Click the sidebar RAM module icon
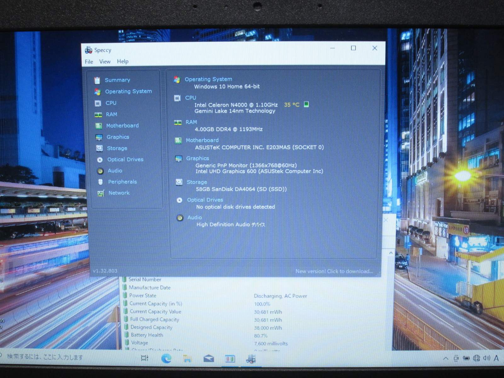Viewport: 504px width, 378px height. 98,115
